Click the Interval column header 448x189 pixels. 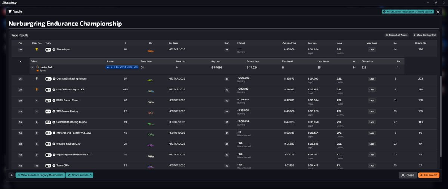click(241, 43)
